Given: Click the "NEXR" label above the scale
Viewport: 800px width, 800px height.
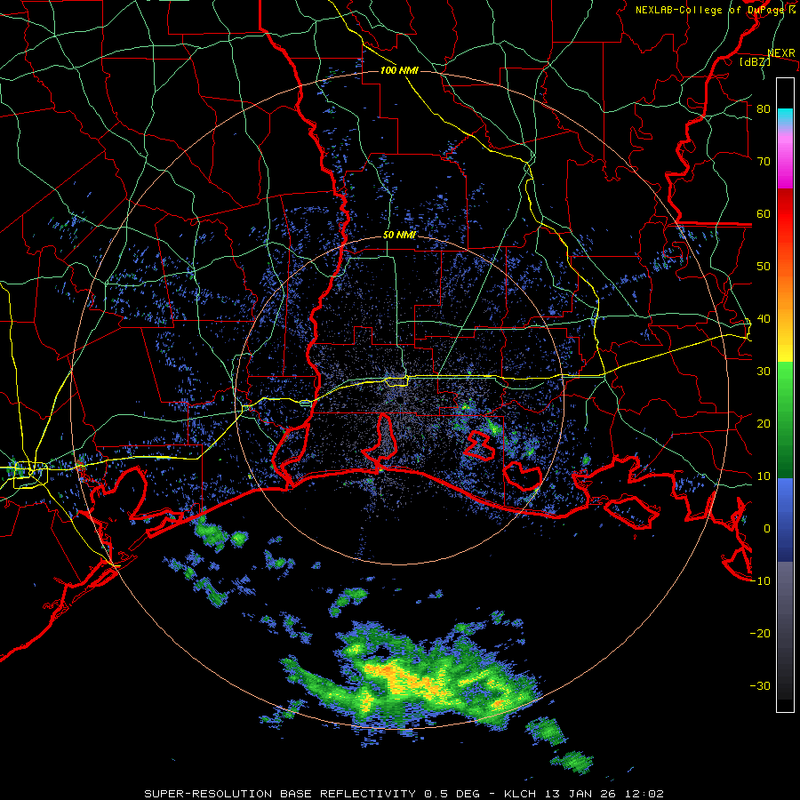Looking at the screenshot, I should click(x=781, y=53).
